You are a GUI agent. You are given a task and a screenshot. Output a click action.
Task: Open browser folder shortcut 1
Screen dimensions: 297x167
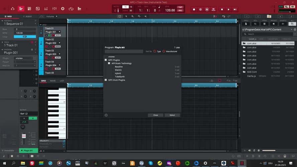[x=247, y=16]
